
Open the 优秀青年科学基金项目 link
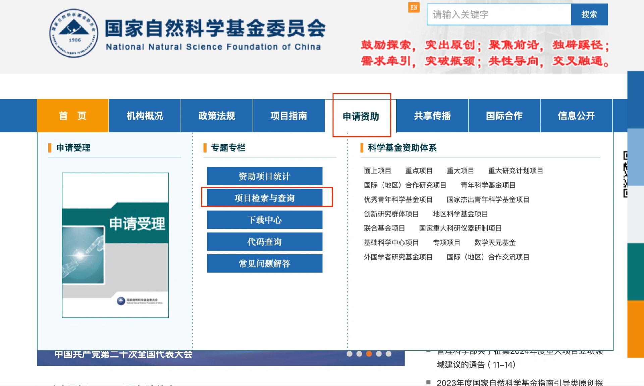tap(398, 199)
